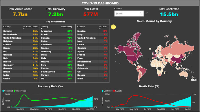Image resolution: width=200 pixels, height=112 pixels.
Task: Select Belgium in the Active Cases table
Action: [8, 41]
